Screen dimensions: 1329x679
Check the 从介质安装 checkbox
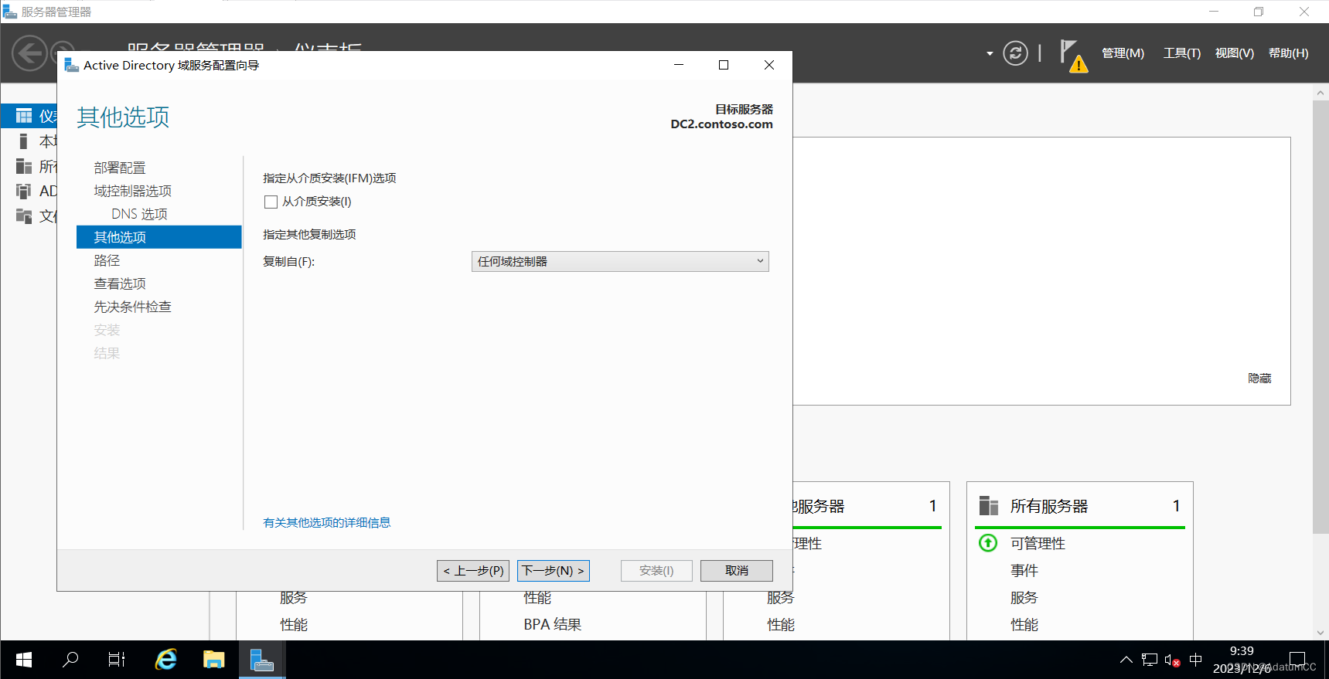[x=271, y=202]
